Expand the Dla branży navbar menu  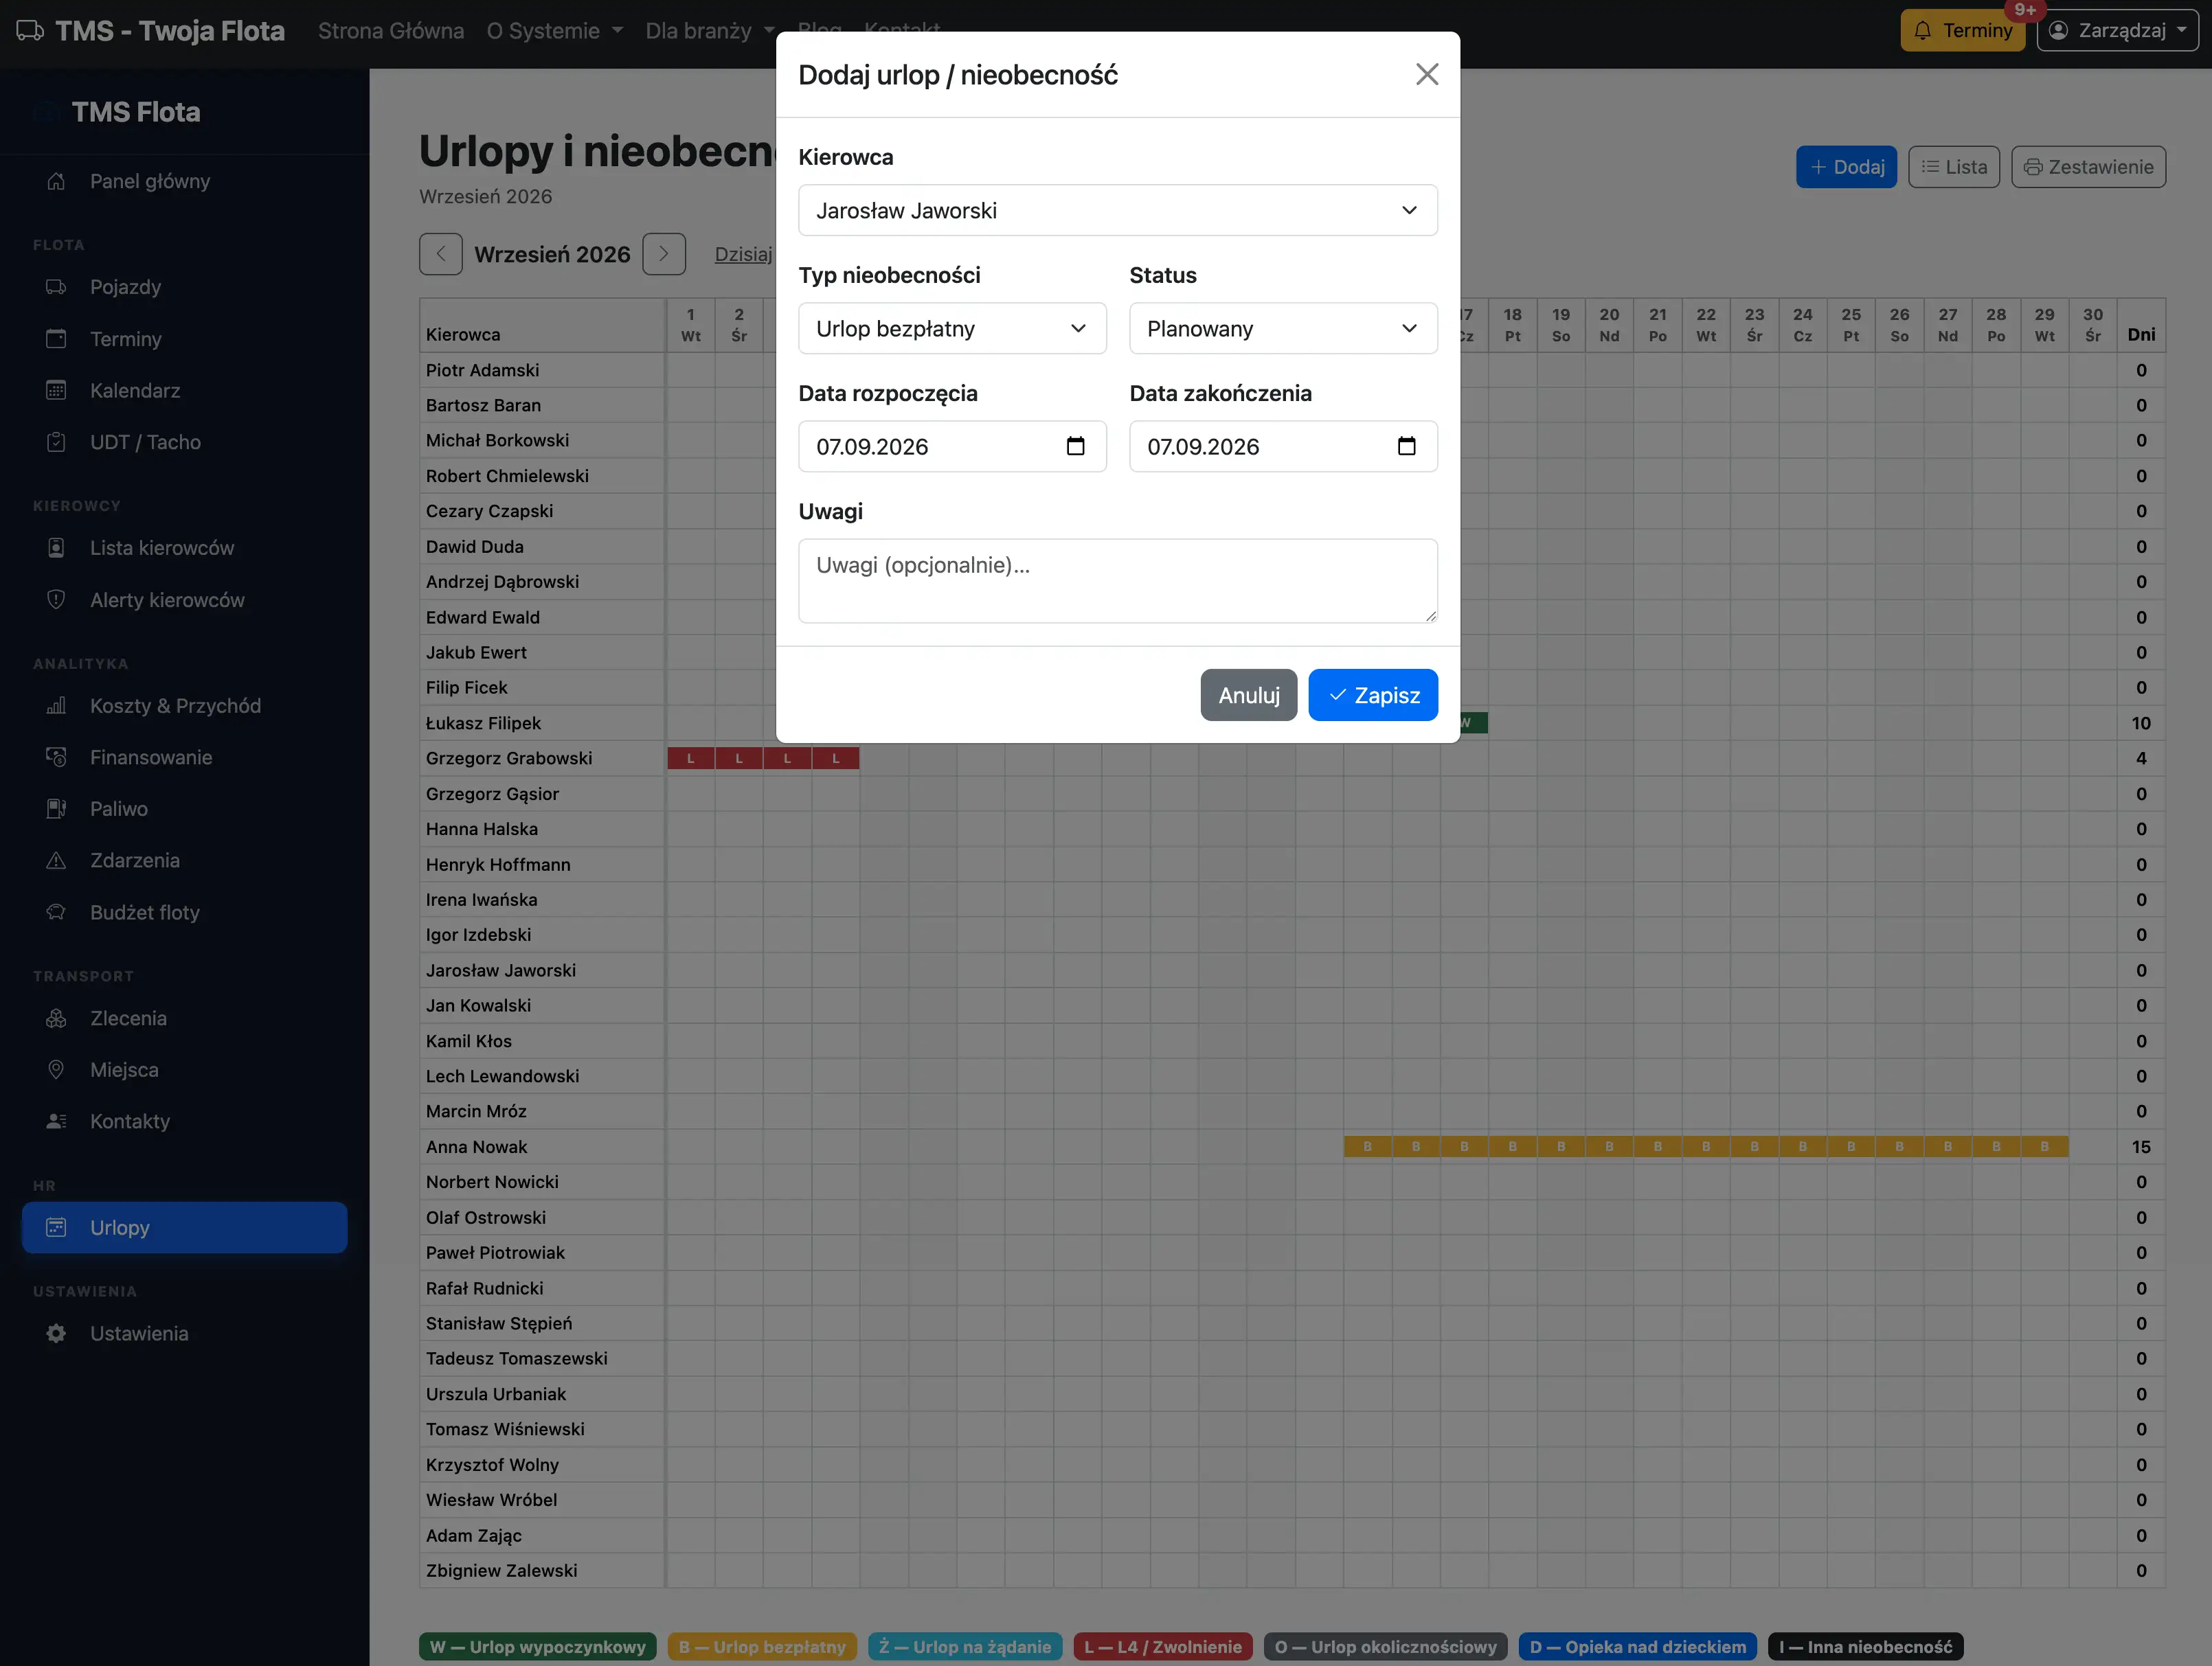click(x=709, y=30)
